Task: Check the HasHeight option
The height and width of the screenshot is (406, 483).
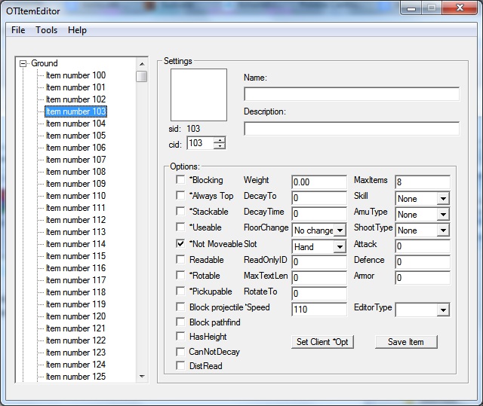Action: [180, 337]
